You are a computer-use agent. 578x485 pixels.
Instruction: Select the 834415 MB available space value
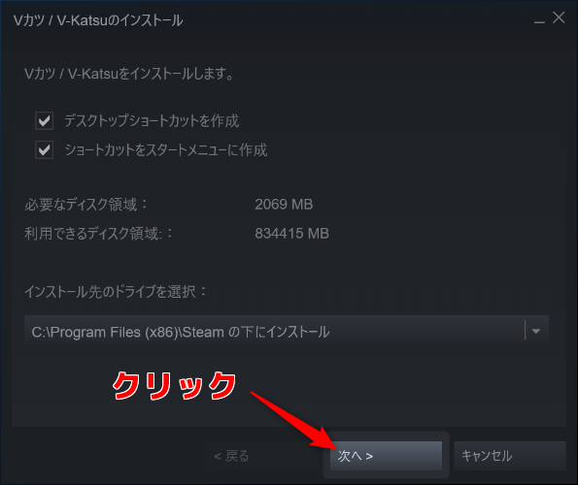pyautogui.click(x=292, y=234)
